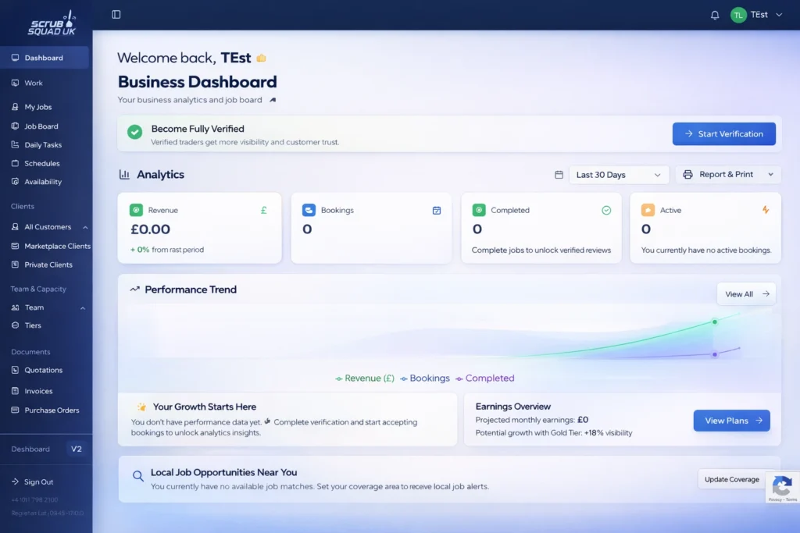Open the Report & Print dropdown
The image size is (800, 533).
[728, 174]
